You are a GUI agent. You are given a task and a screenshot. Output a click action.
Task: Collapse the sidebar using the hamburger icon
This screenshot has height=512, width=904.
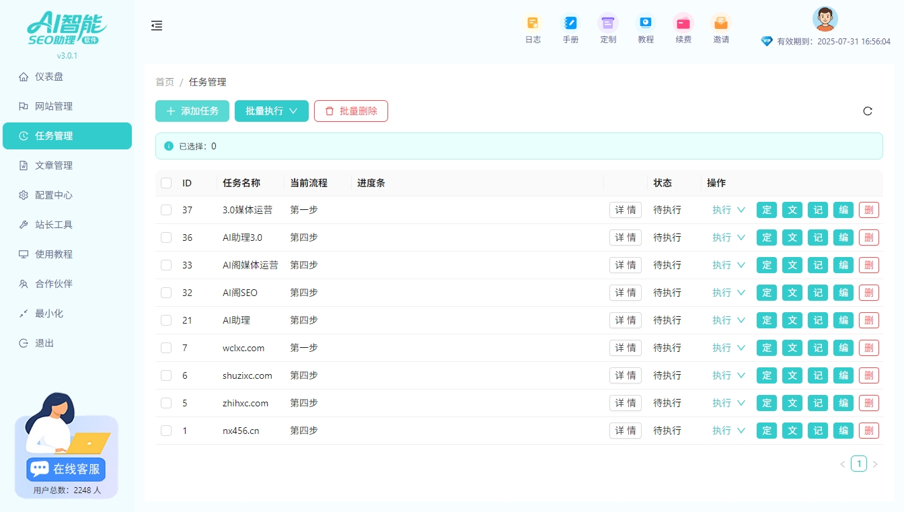tap(157, 26)
